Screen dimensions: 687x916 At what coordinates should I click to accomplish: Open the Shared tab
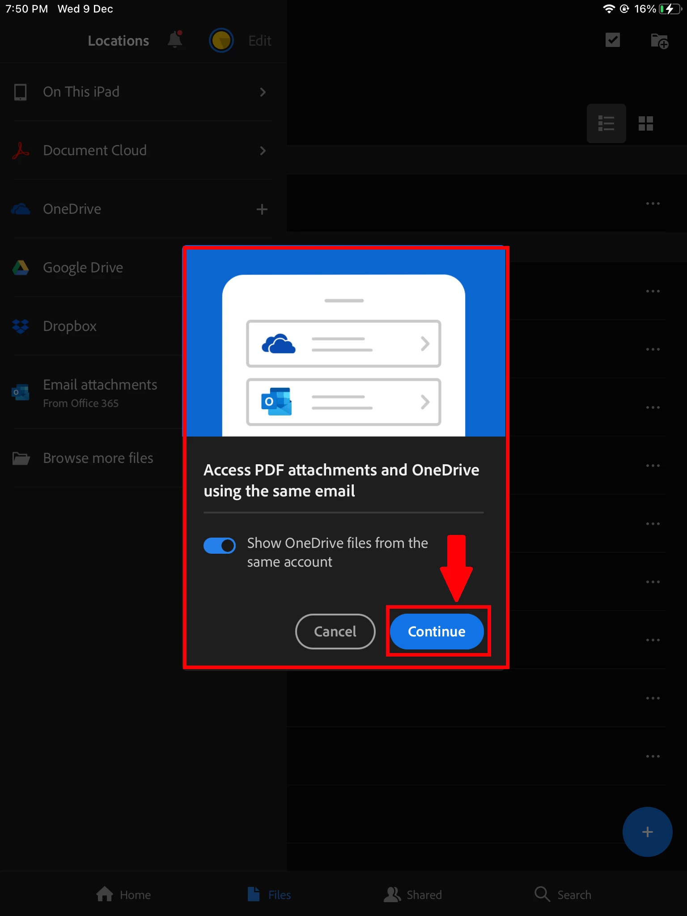tap(413, 895)
